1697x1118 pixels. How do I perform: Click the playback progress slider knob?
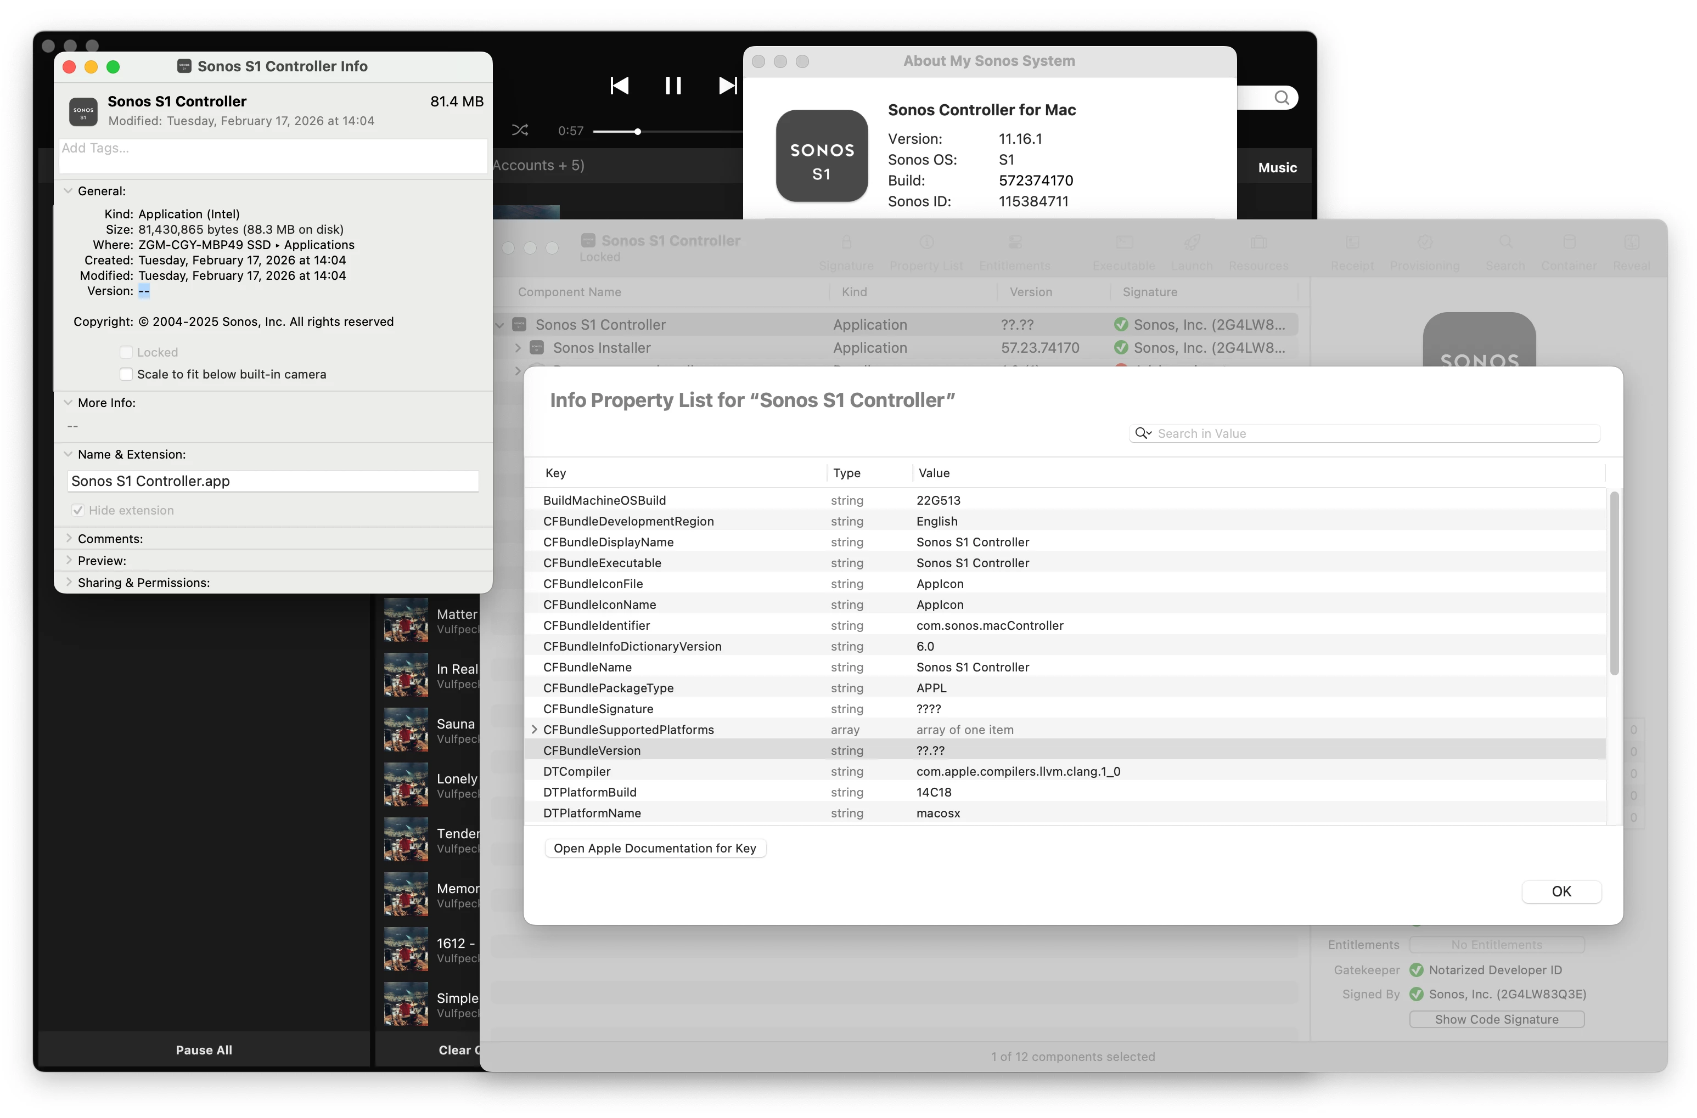coord(637,131)
